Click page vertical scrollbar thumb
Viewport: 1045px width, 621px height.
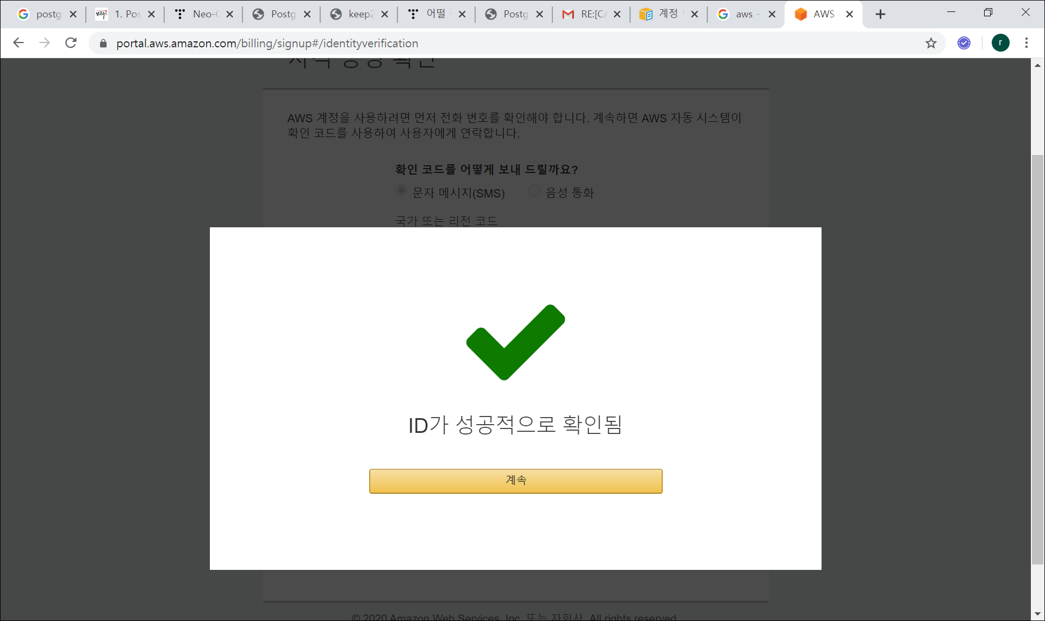pyautogui.click(x=1037, y=359)
